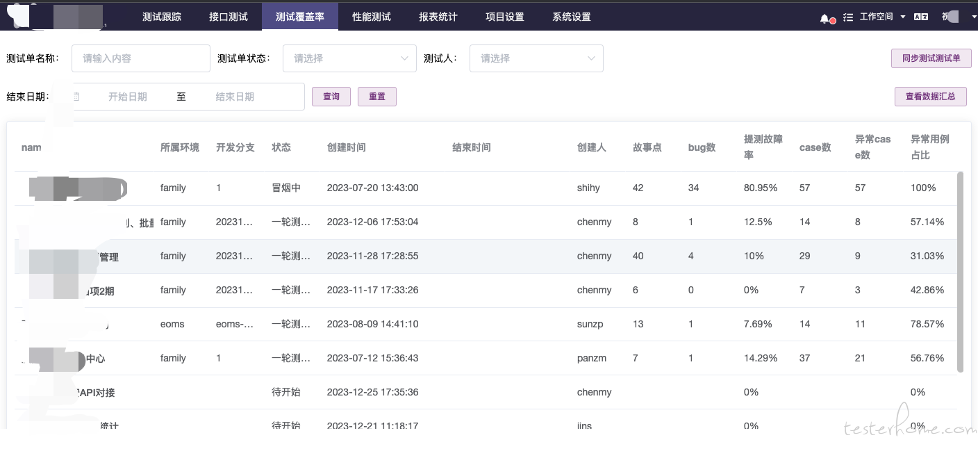Click the 78.57% ratio cell

(927, 324)
